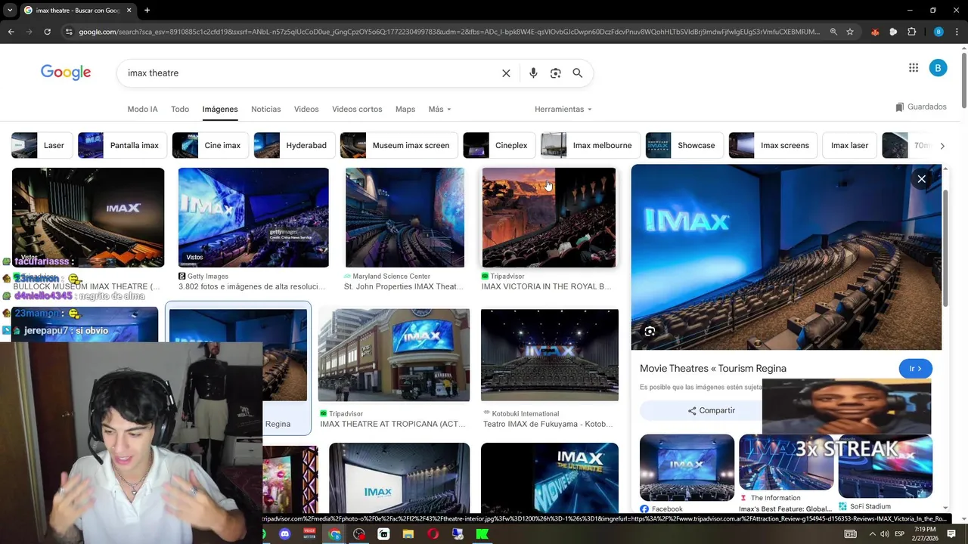Image resolution: width=968 pixels, height=544 pixels.
Task: Open the Chrome extensions puzzle icon
Action: pos(912,32)
